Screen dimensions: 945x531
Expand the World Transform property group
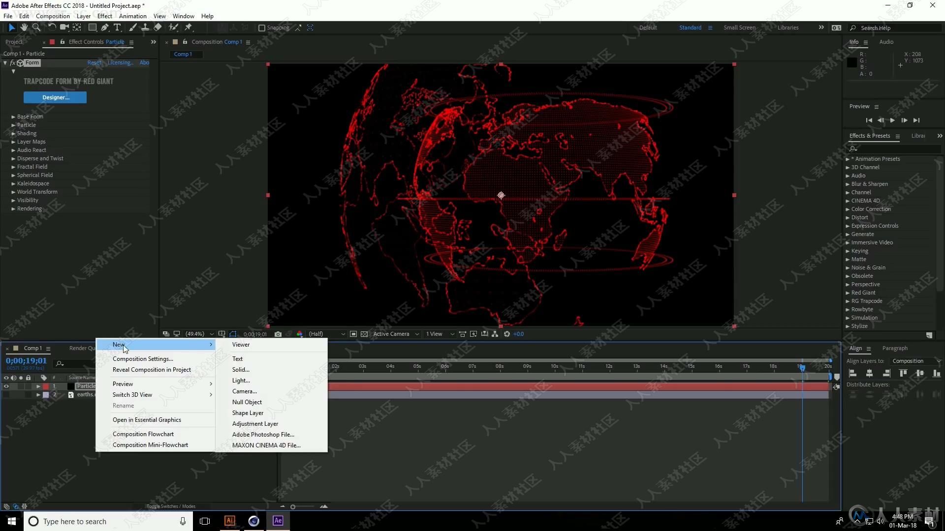[x=13, y=192]
